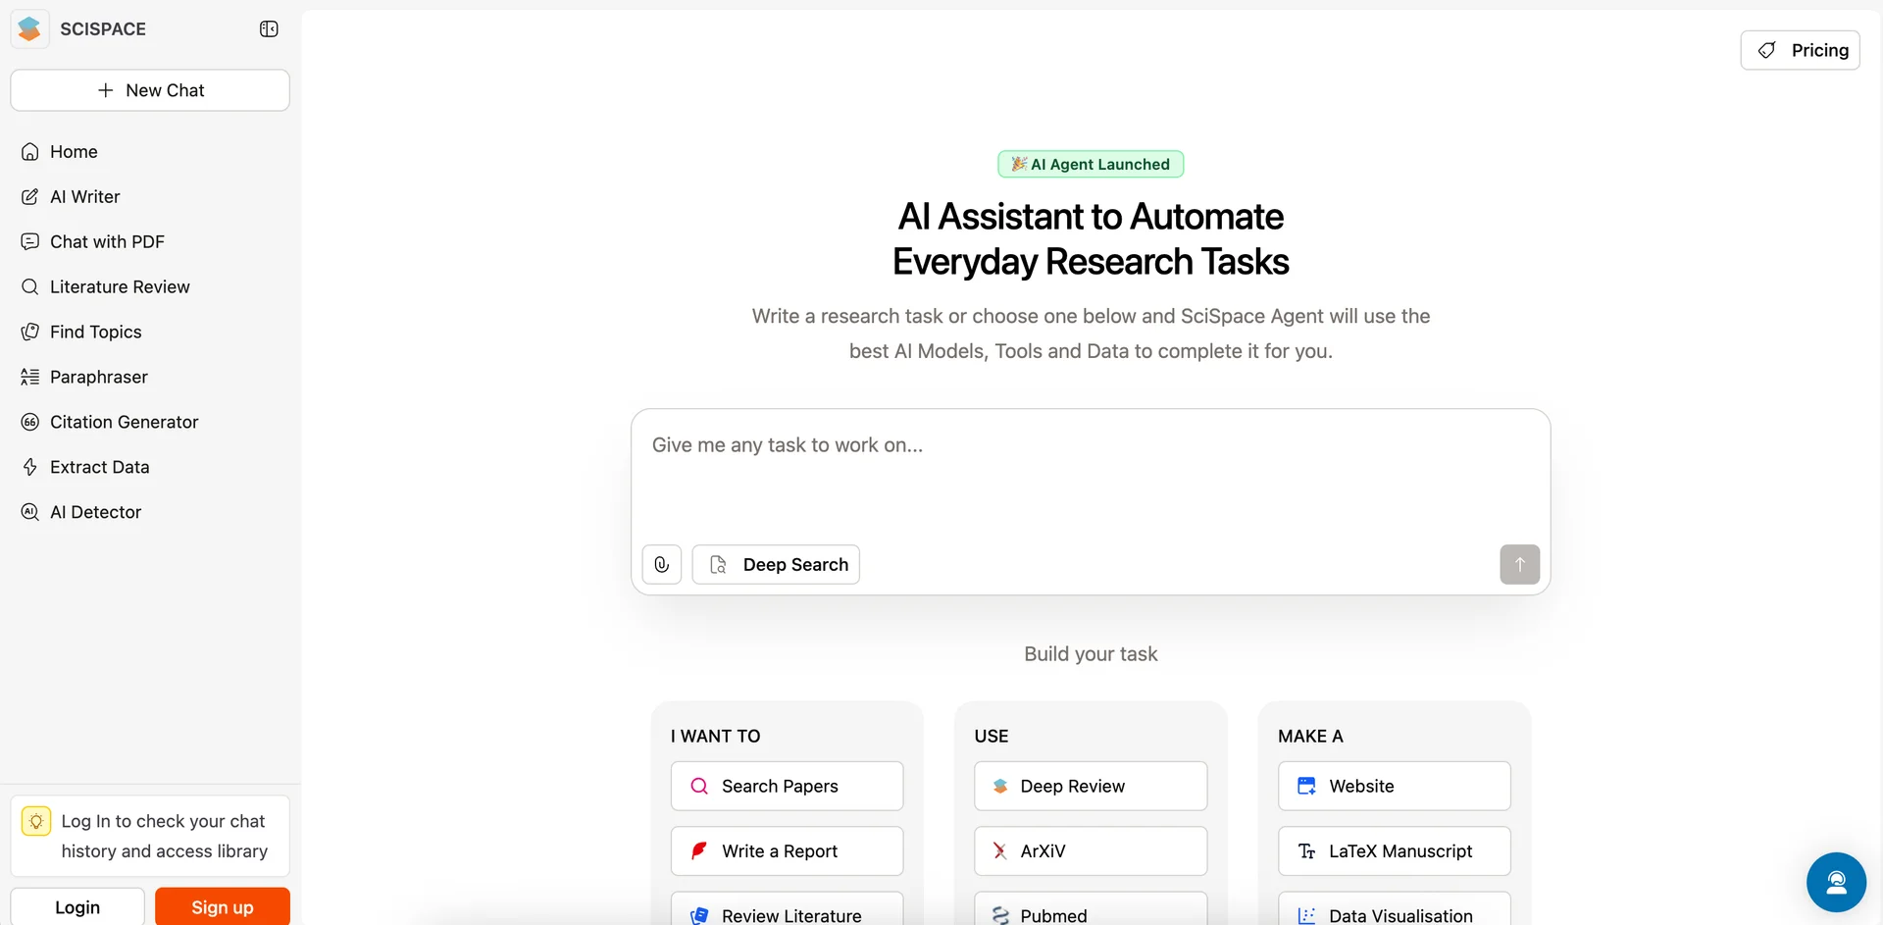Open Extract Data tool
Image resolution: width=1883 pixels, height=925 pixels.
[x=150, y=468]
